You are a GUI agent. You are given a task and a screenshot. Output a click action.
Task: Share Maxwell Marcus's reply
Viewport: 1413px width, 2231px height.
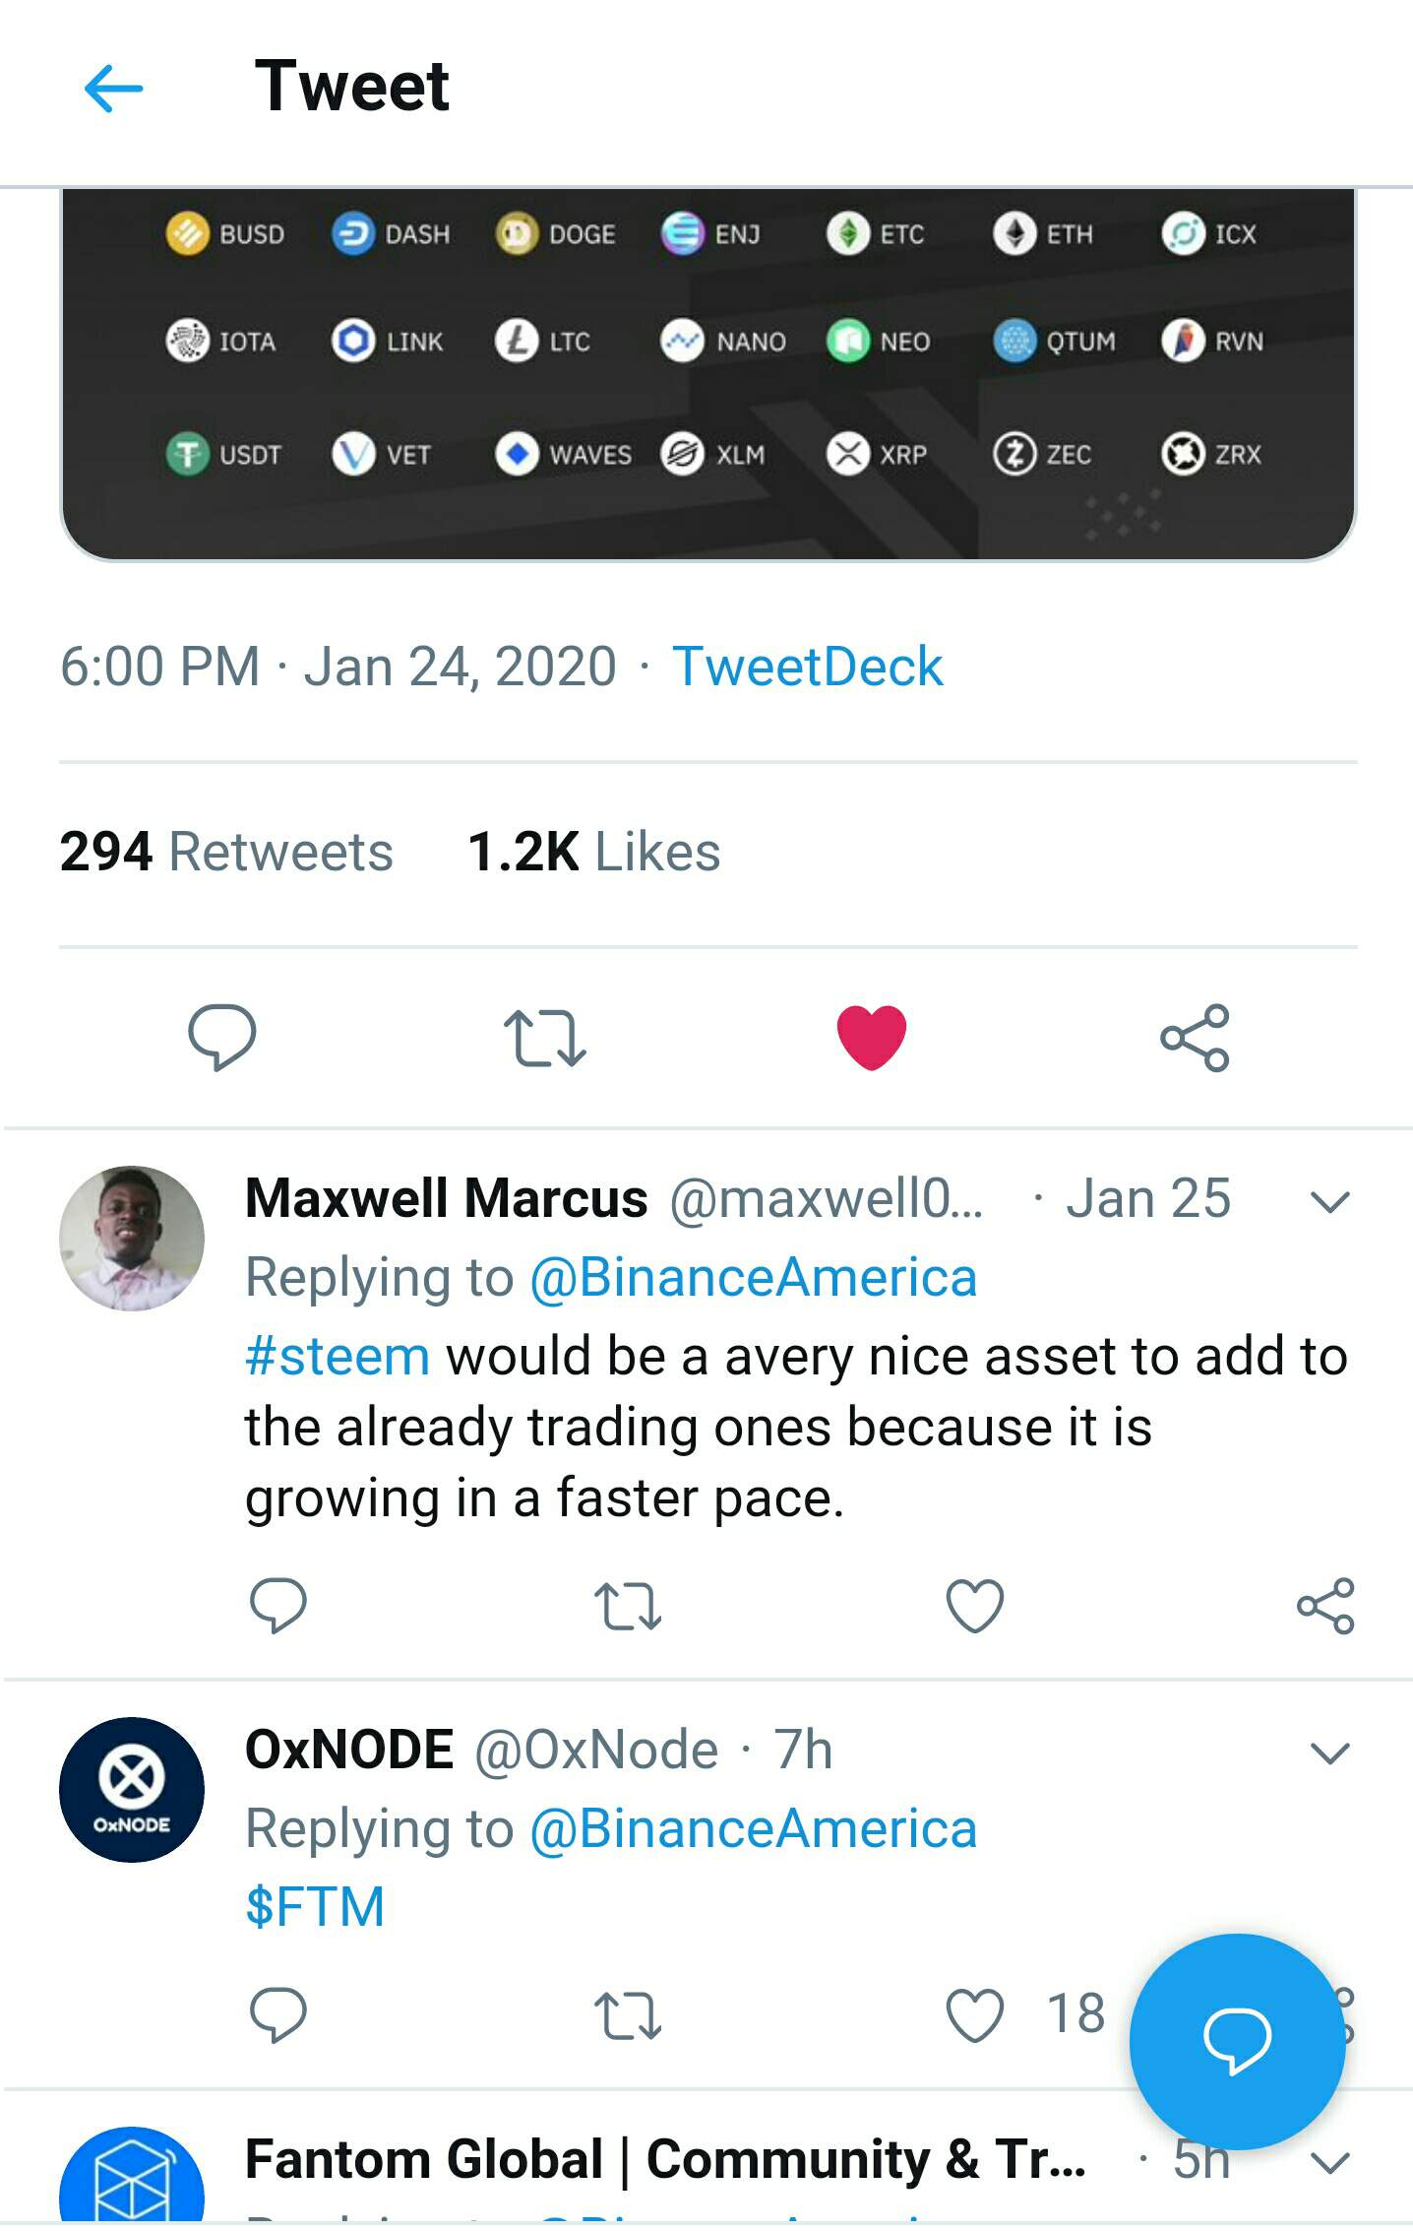1325,1606
